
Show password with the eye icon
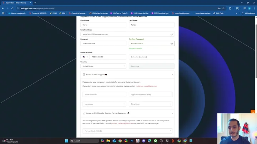(x=172, y=43)
